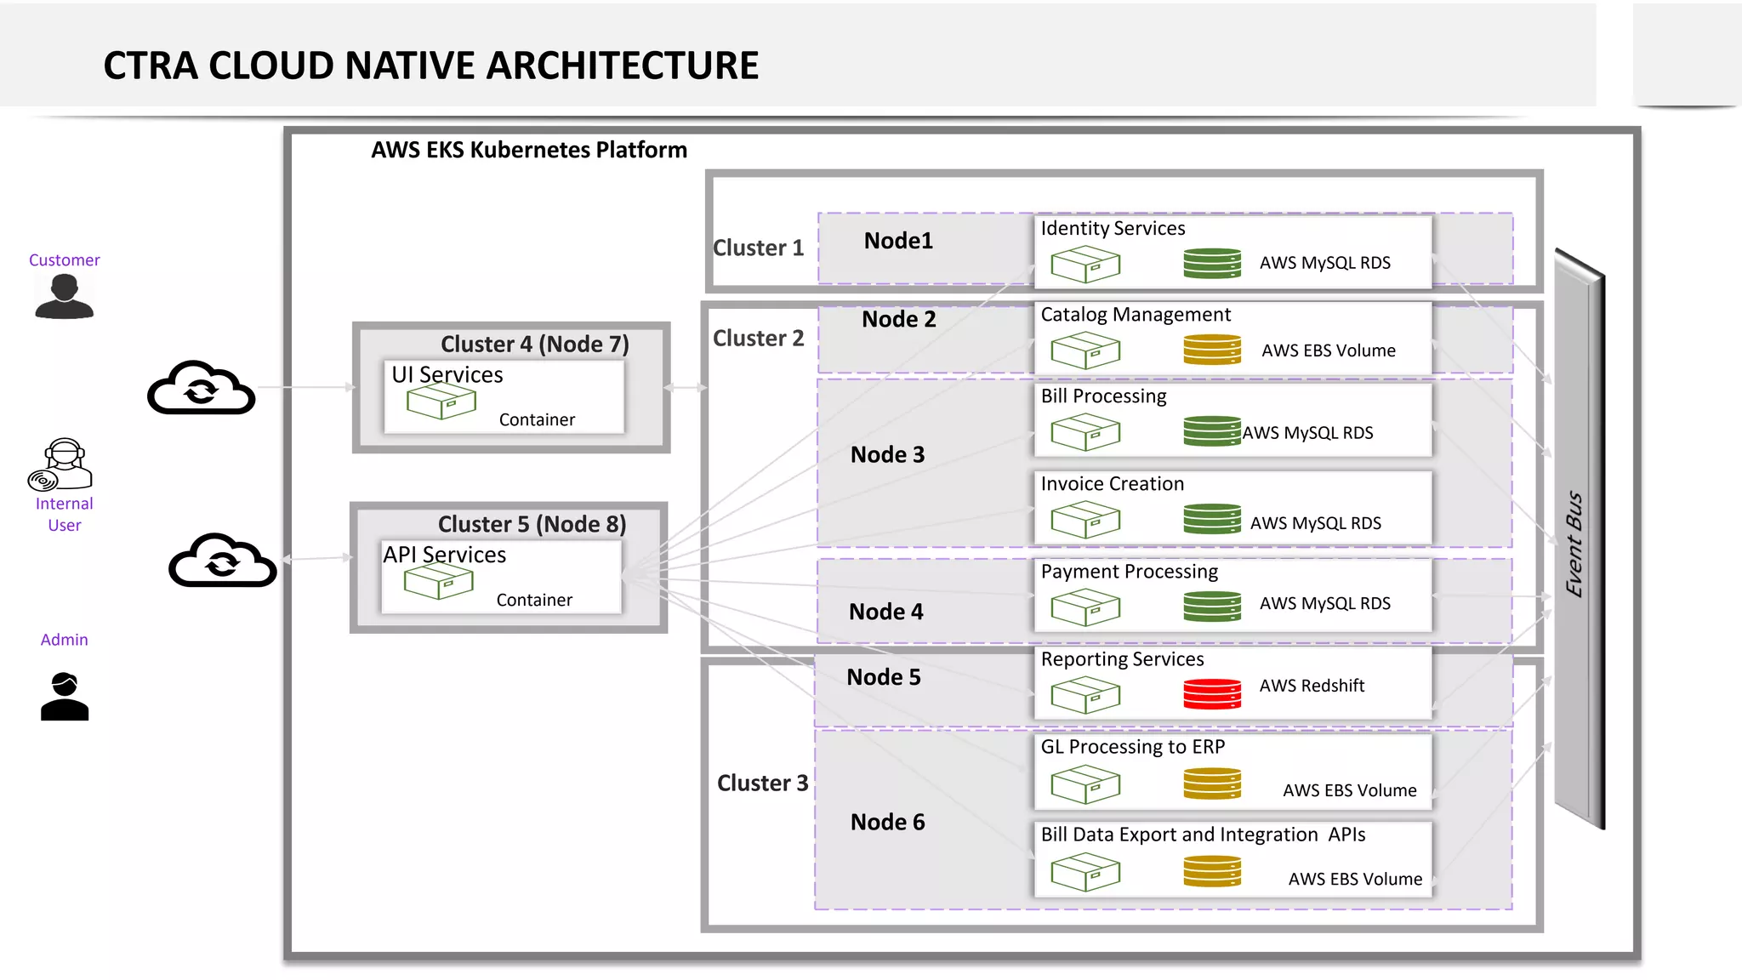Click the Payment Processing container icon
Image resolution: width=1742 pixels, height=980 pixels.
click(x=1085, y=608)
